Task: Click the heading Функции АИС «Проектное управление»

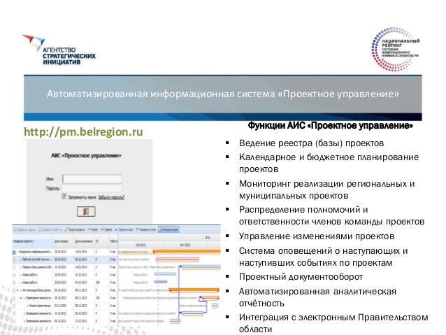Action: 330,125
